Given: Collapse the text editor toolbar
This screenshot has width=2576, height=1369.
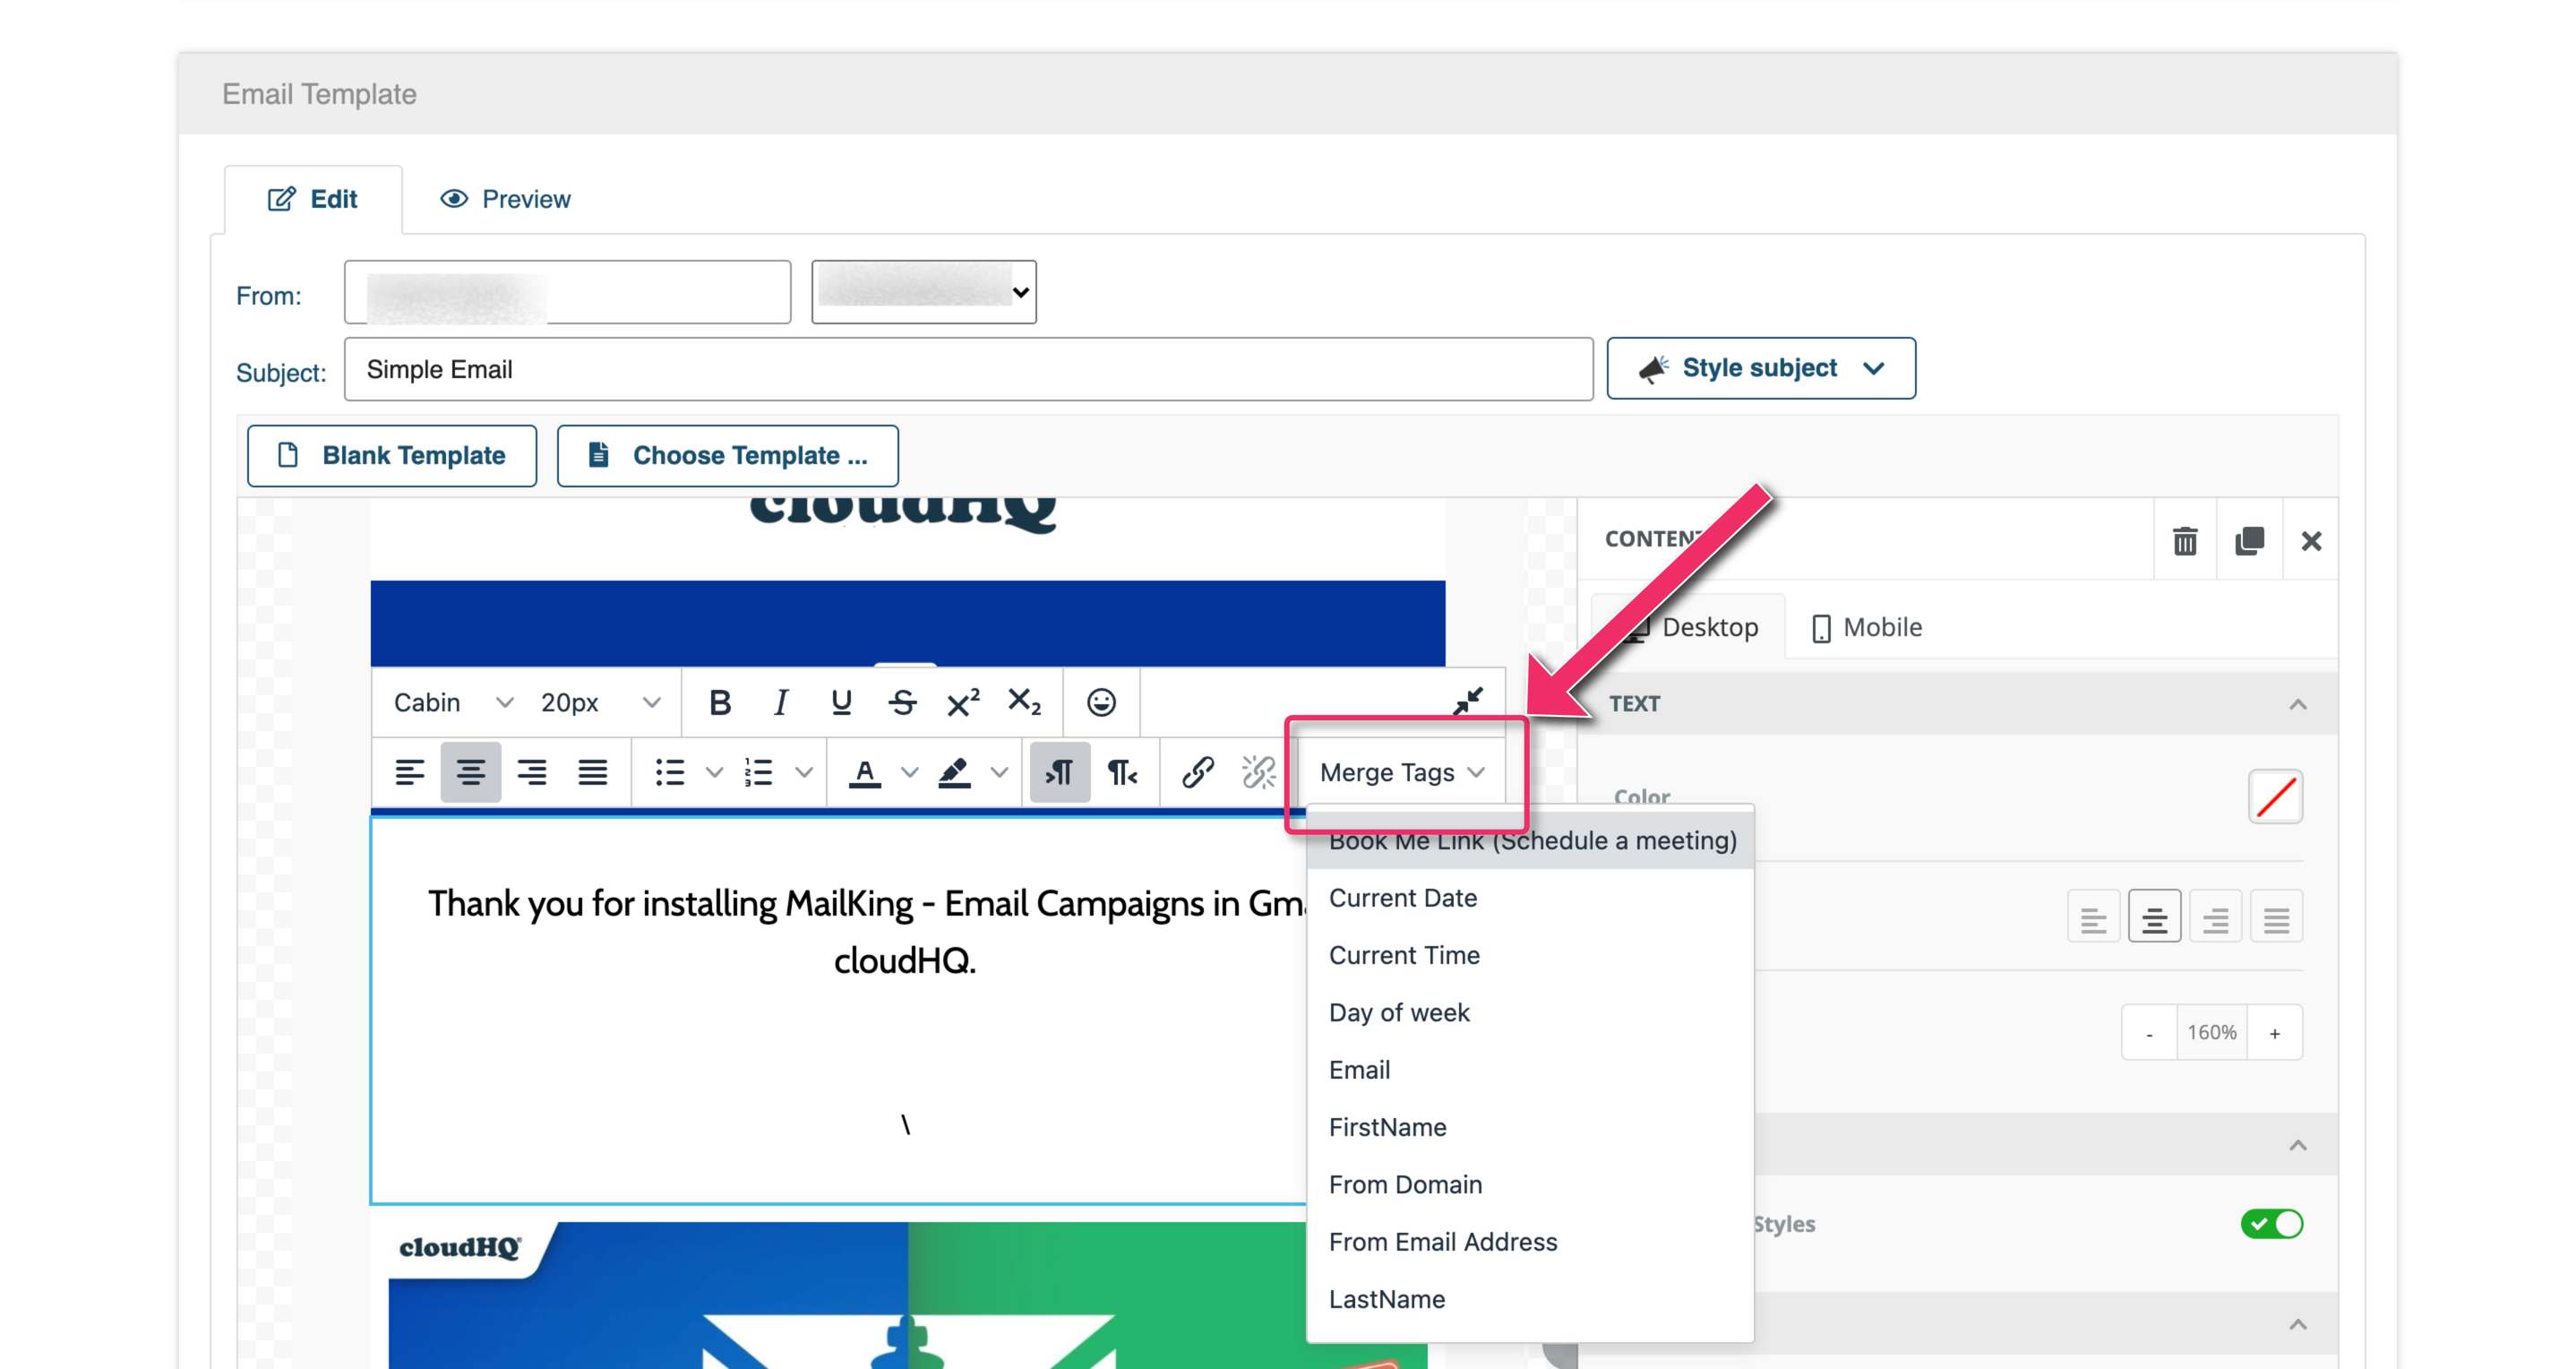Looking at the screenshot, I should pyautogui.click(x=1467, y=701).
